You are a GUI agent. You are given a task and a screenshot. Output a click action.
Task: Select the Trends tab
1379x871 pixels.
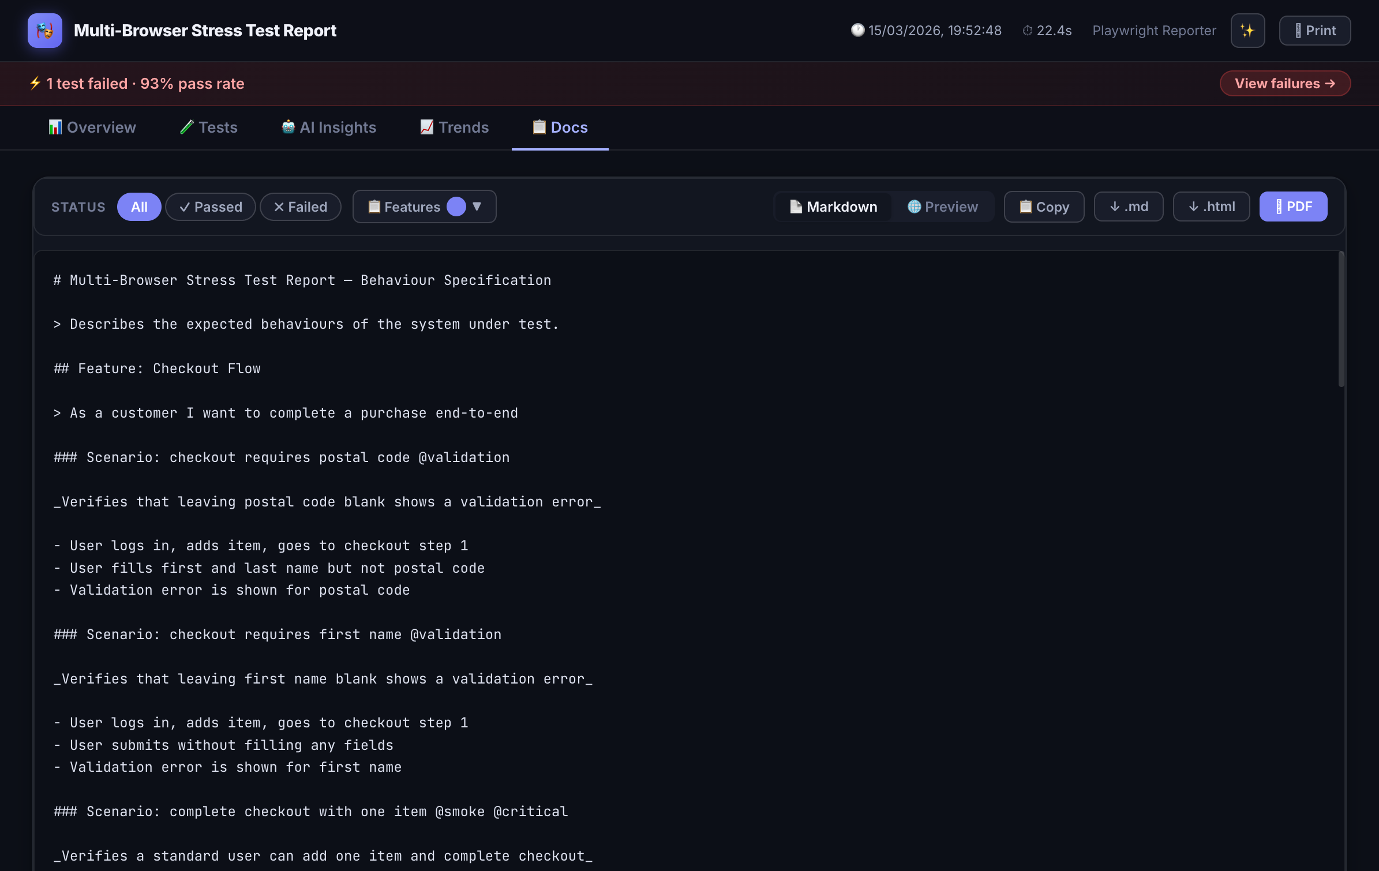(454, 127)
